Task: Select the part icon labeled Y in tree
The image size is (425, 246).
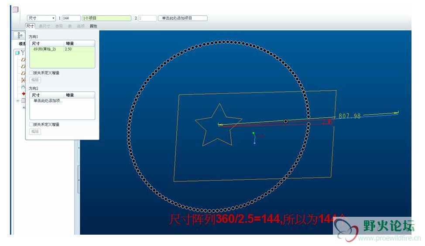Action: click(x=17, y=53)
